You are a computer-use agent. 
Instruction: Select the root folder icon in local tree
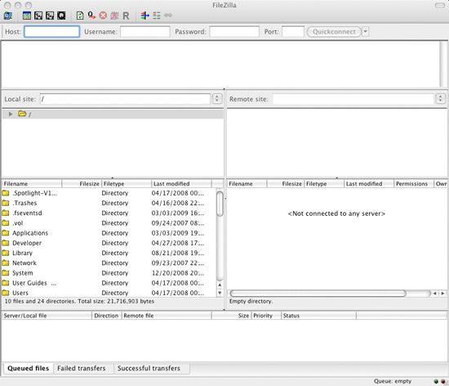click(22, 114)
